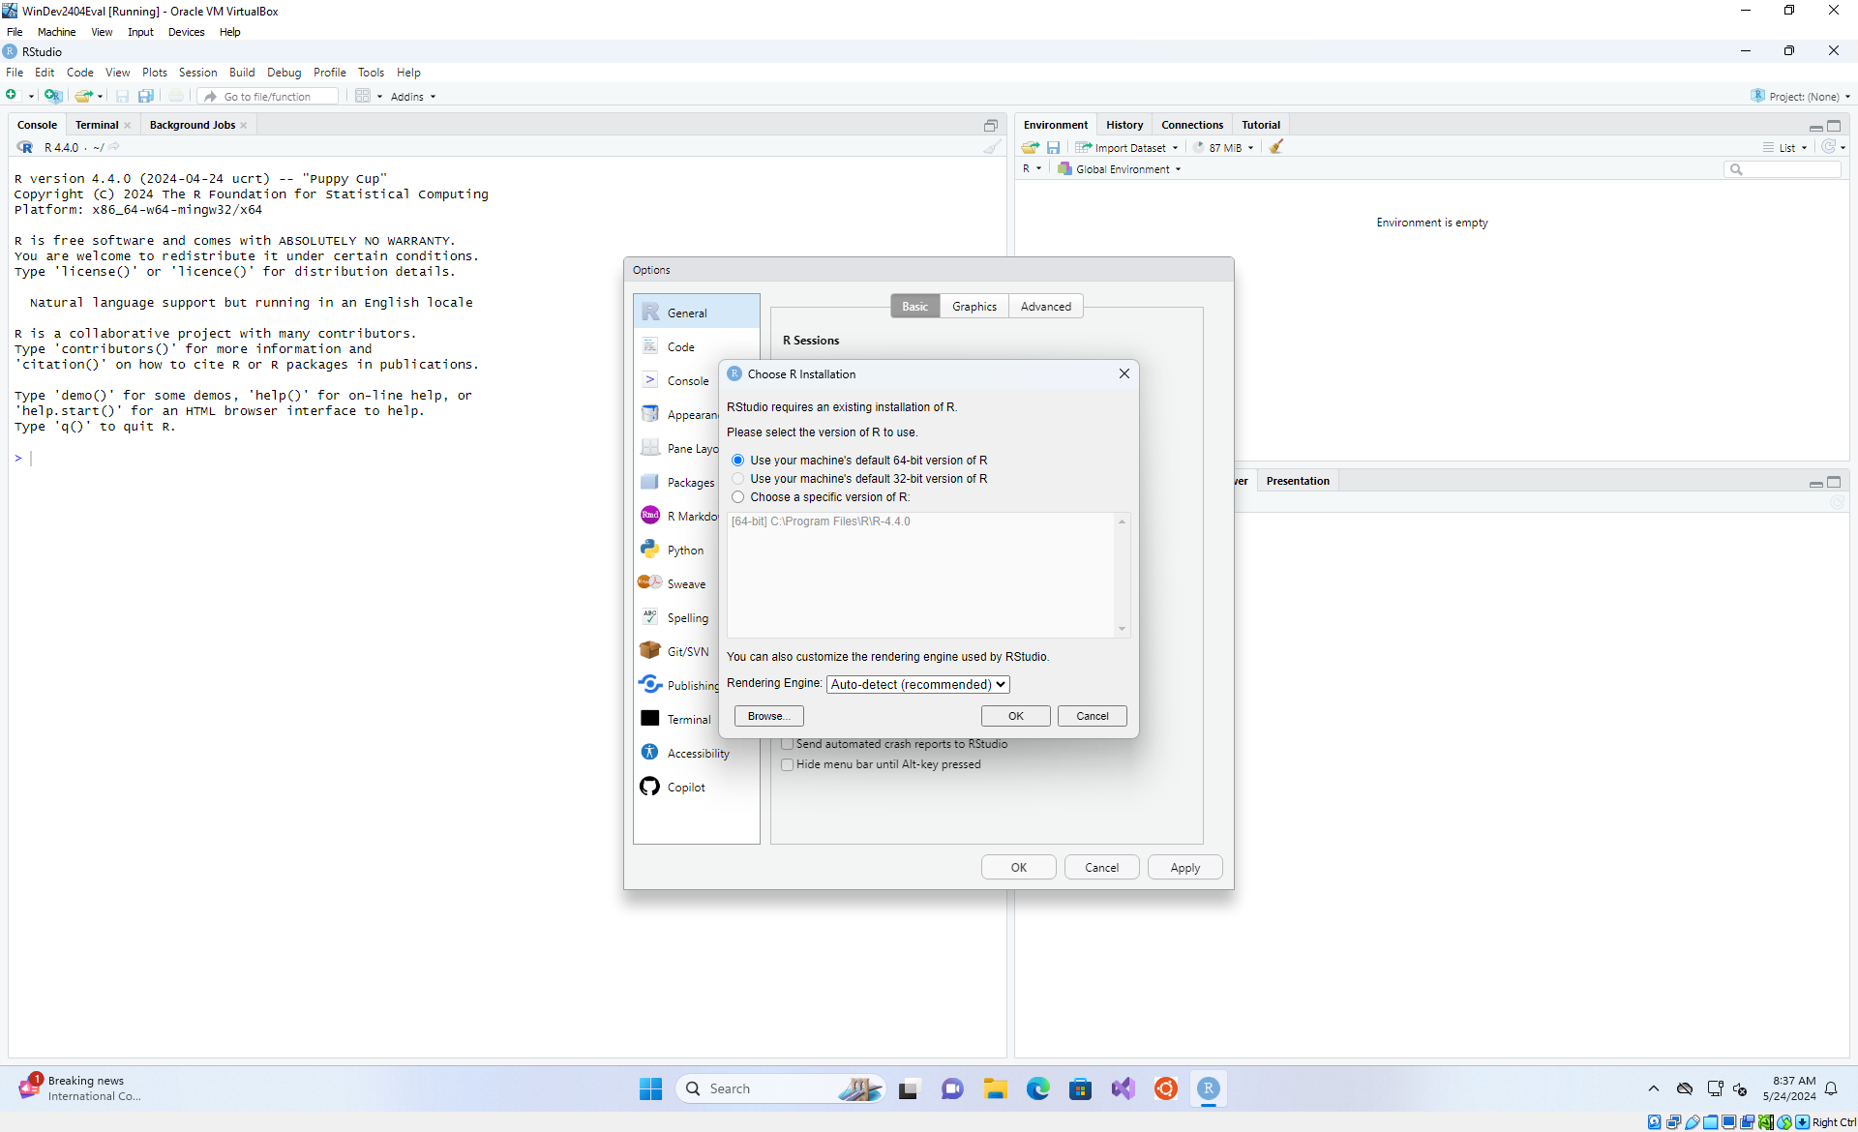The width and height of the screenshot is (1858, 1132).
Task: Click Cancel in Choose R Installation dialog
Action: click(1093, 717)
